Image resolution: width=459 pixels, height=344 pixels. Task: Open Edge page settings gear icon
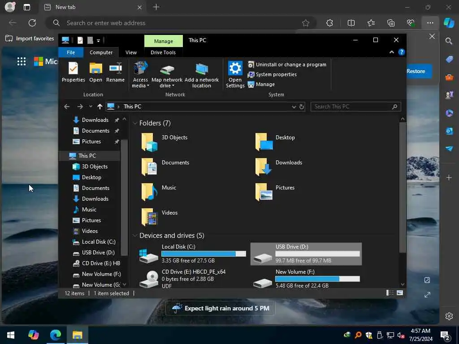[x=449, y=316]
